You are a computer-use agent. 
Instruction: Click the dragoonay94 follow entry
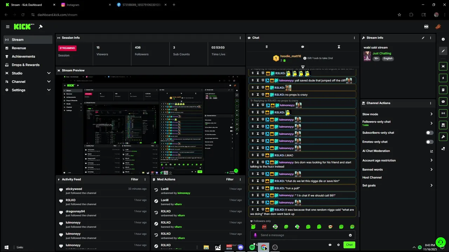(102, 213)
